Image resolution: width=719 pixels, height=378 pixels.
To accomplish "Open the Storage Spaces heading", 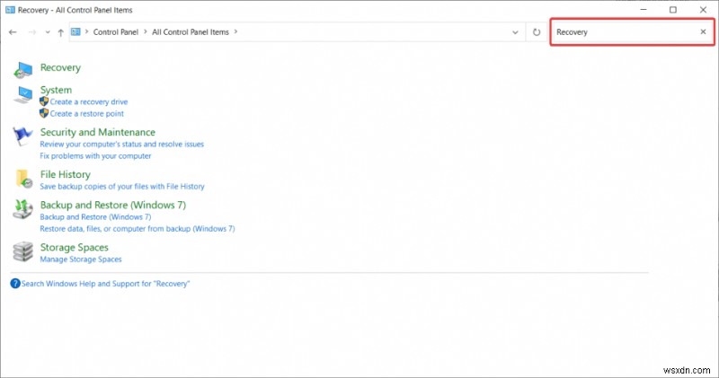I will pos(75,247).
